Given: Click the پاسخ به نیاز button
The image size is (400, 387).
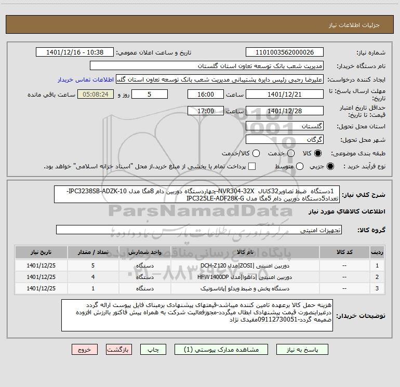Looking at the screenshot, I should (302, 350).
